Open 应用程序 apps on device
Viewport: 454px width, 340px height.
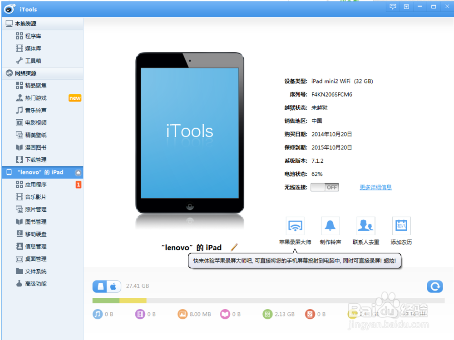point(35,185)
